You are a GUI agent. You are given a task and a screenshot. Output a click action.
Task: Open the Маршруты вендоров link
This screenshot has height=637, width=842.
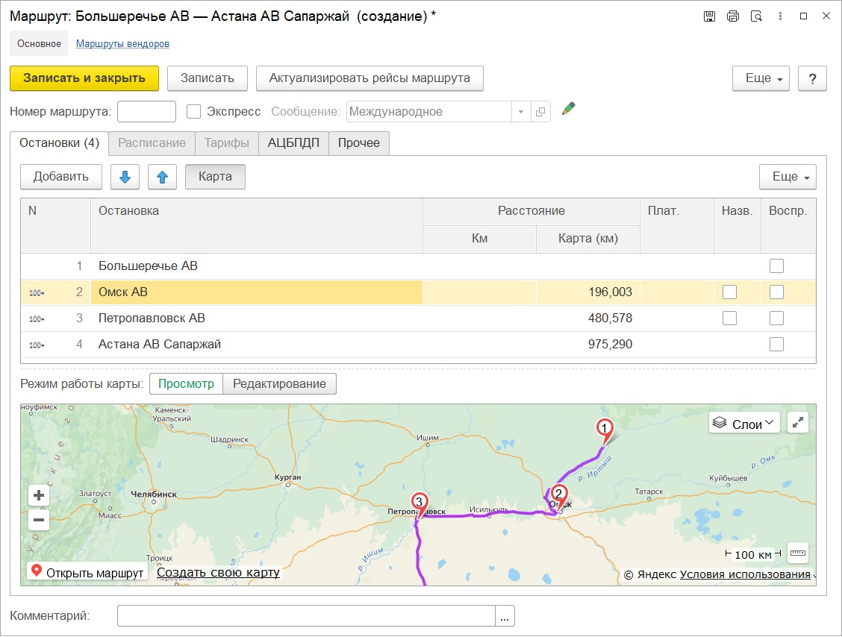pos(122,43)
